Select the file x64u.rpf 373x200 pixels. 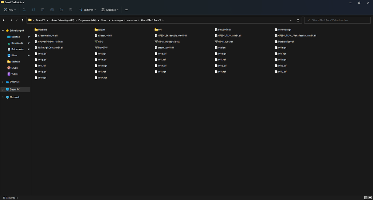281,72
